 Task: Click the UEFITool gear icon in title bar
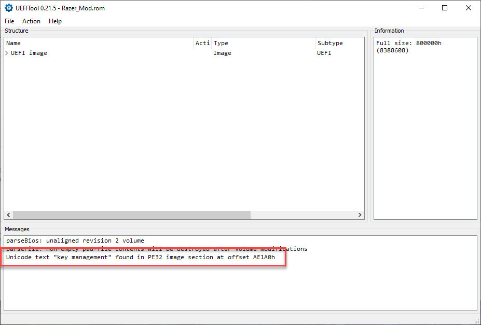[x=9, y=8]
